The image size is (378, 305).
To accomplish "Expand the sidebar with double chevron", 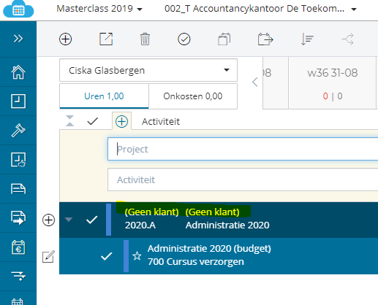I will [x=18, y=39].
